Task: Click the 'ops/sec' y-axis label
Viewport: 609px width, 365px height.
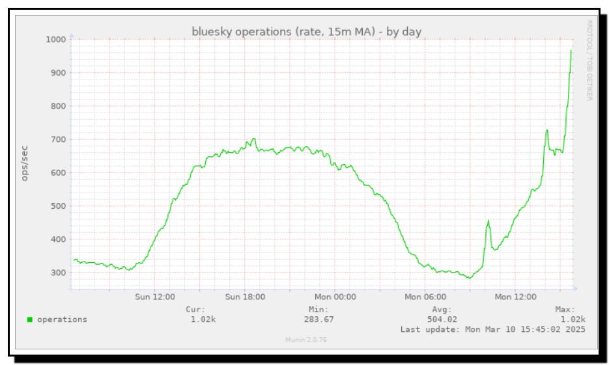Action: 25,163
